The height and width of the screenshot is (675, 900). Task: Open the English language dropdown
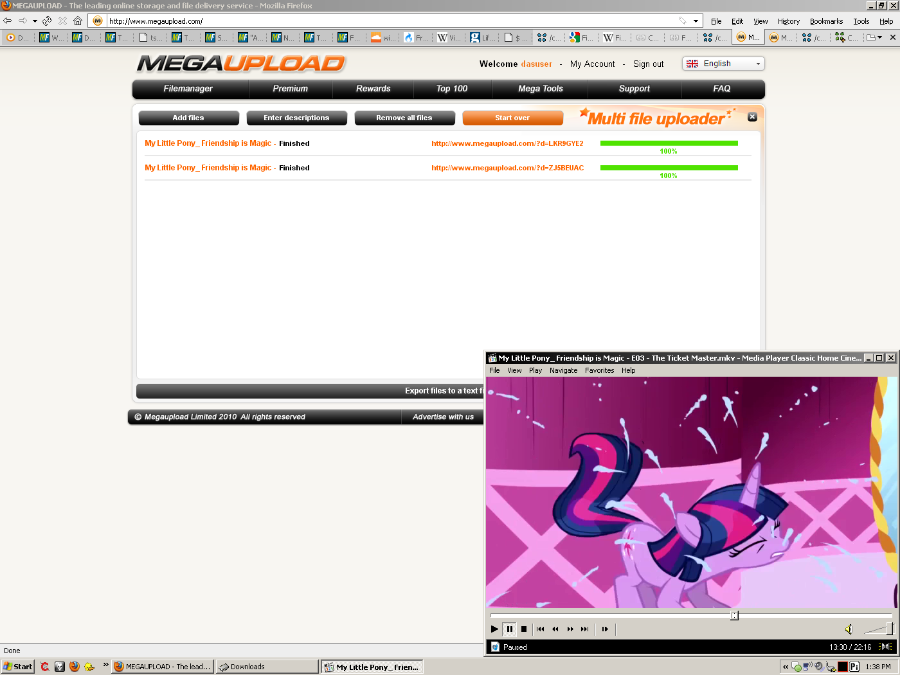coord(723,64)
